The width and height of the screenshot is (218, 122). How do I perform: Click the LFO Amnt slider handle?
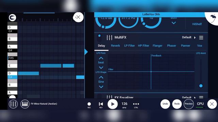pyautogui.click(x=201, y=86)
